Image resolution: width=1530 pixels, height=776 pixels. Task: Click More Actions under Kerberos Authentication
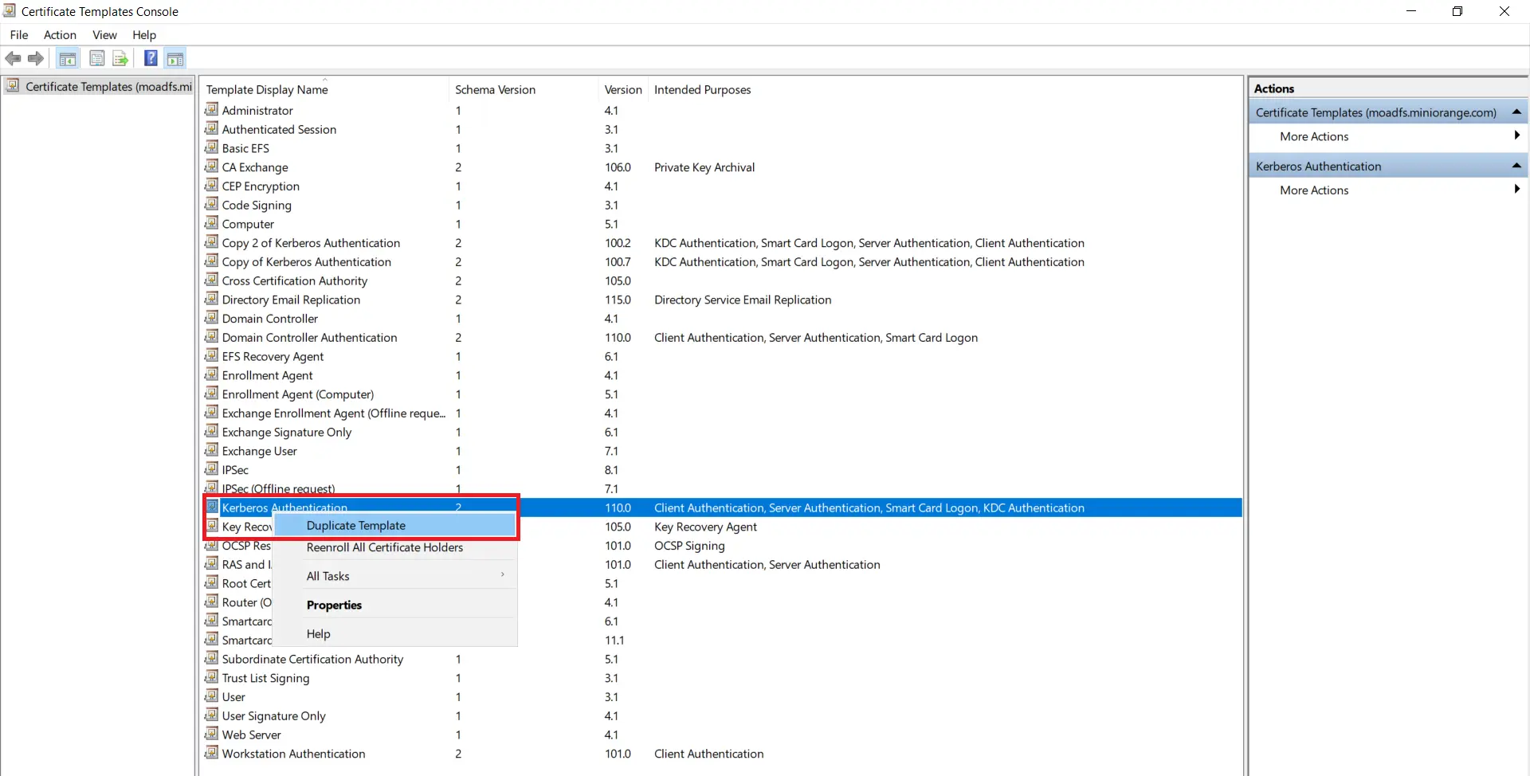[x=1315, y=190]
